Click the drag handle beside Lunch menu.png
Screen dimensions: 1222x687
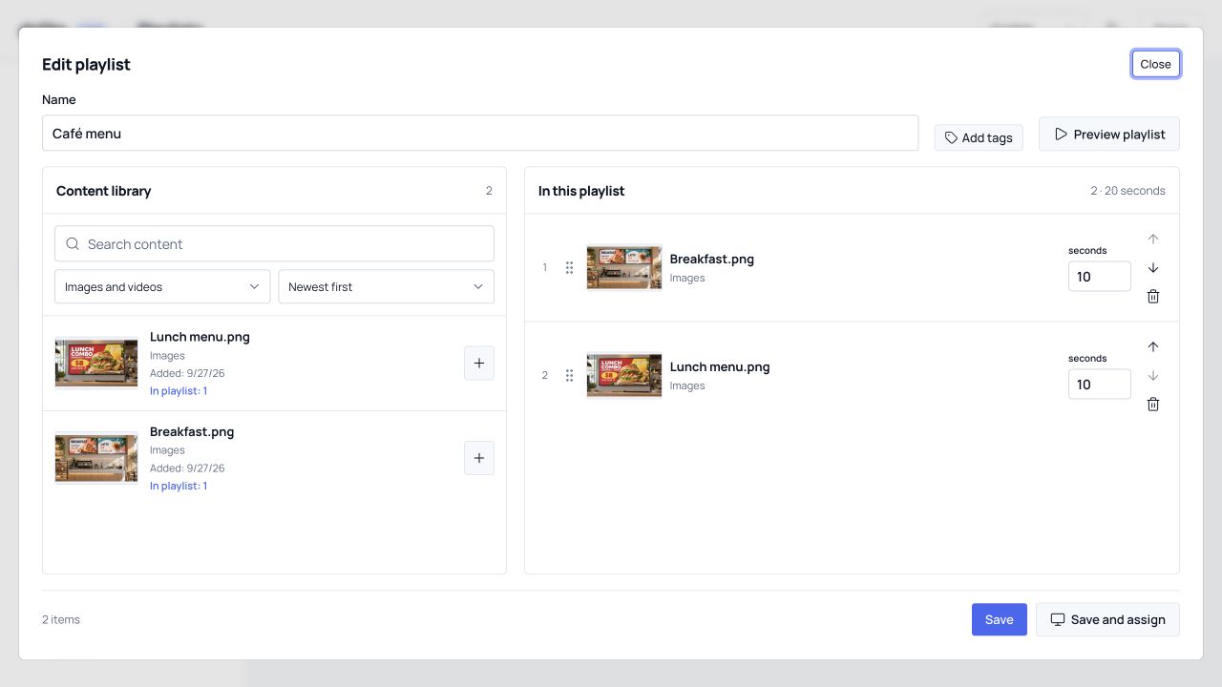(569, 376)
